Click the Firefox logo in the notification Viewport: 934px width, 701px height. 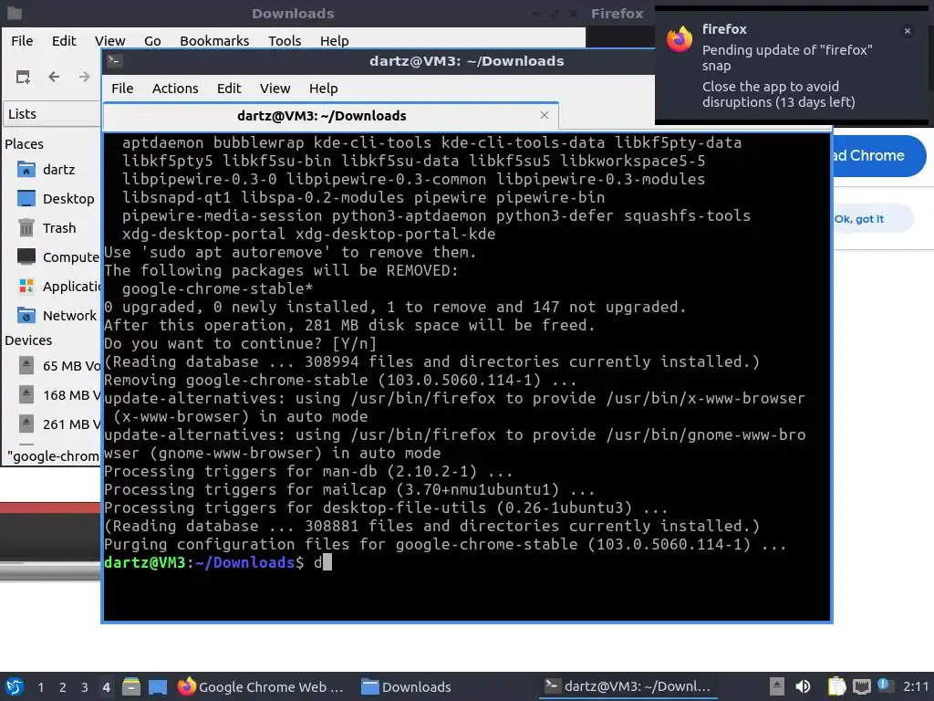click(679, 39)
